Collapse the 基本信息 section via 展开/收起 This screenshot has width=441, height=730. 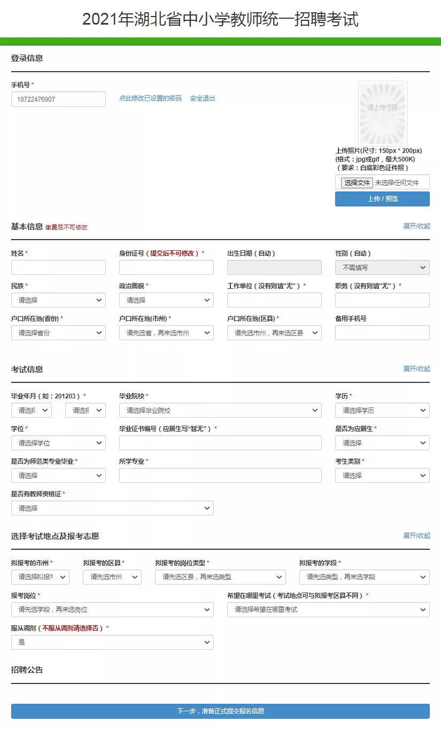(416, 226)
